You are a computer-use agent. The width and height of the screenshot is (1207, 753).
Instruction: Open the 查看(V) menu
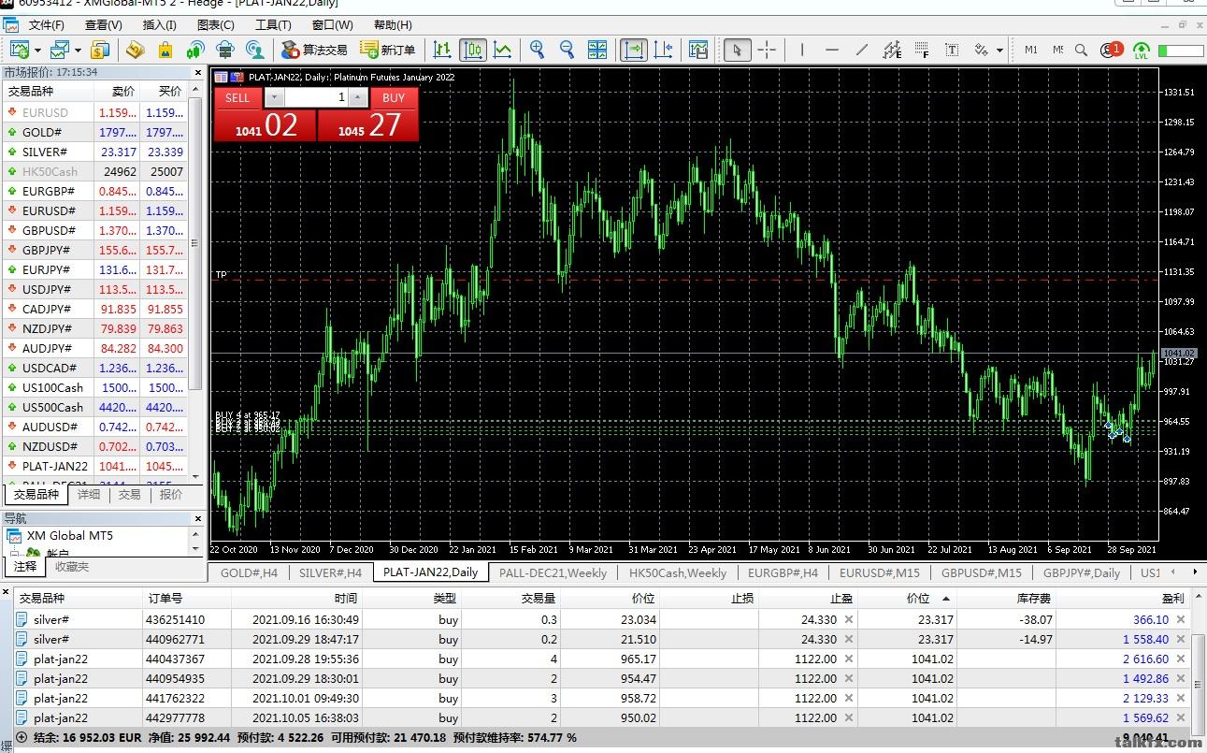(103, 25)
